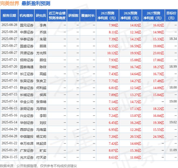Click the 报告日期 column header
The width and height of the screenshot is (178, 168).
point(9,15)
